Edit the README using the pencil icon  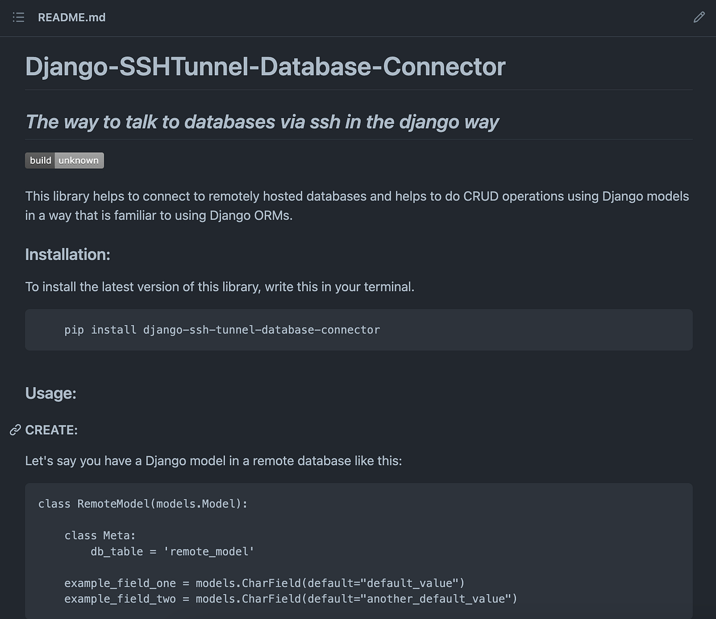coord(699,17)
